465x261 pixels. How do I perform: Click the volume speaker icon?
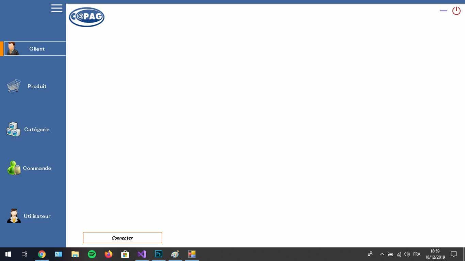click(x=407, y=254)
